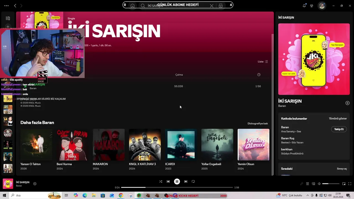Pause the current song

pyautogui.click(x=177, y=182)
